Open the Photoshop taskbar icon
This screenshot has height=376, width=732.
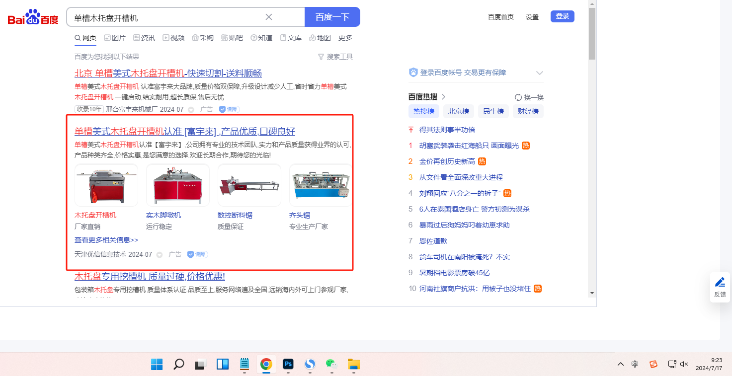tap(288, 364)
